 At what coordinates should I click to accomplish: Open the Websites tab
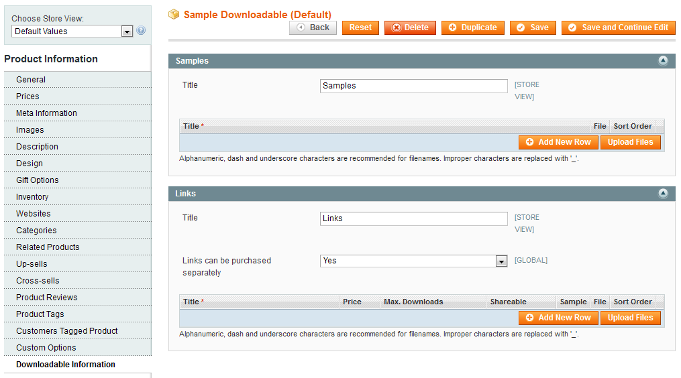(78, 214)
